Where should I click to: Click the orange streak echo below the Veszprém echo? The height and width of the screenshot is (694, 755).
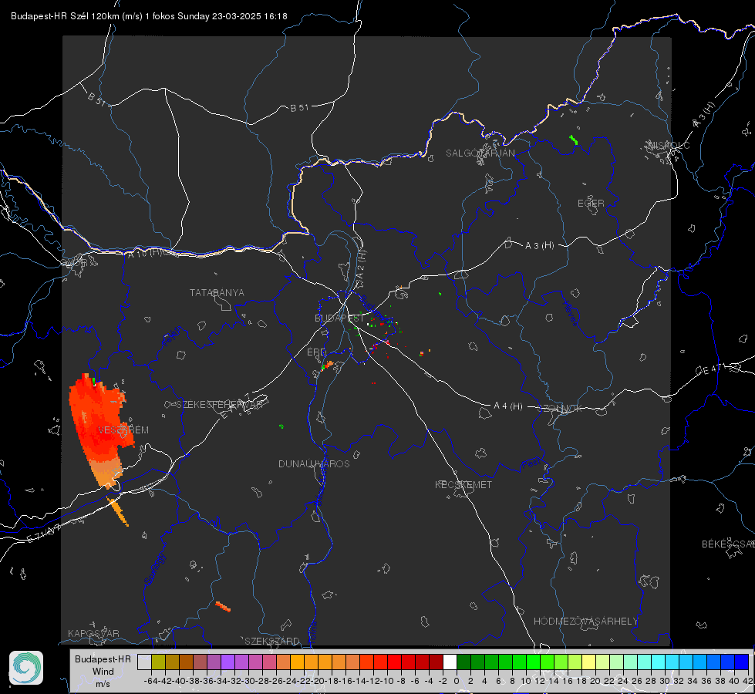(119, 513)
